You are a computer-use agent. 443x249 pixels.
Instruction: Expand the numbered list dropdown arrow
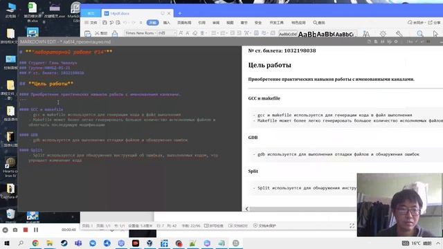pyautogui.click(x=226, y=33)
